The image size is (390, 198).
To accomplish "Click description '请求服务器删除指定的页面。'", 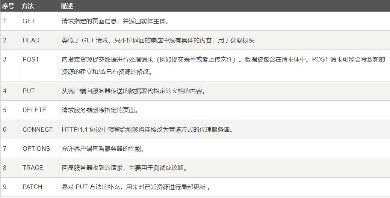I will click(x=100, y=110).
